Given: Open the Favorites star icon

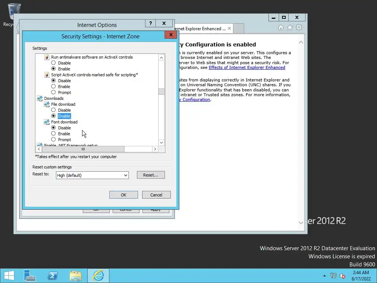Looking at the screenshot, I should 290,28.
